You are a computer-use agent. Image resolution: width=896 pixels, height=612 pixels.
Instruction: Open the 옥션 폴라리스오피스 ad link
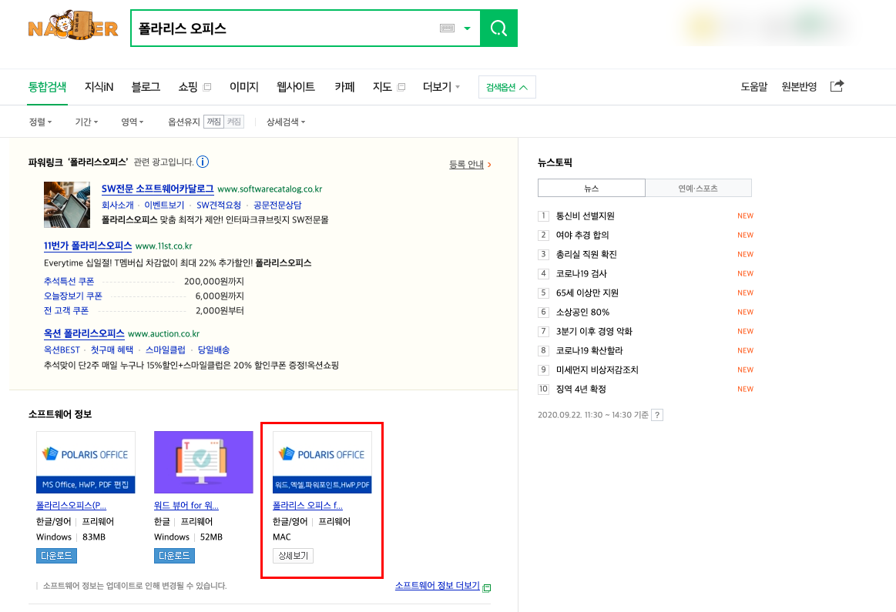click(84, 333)
